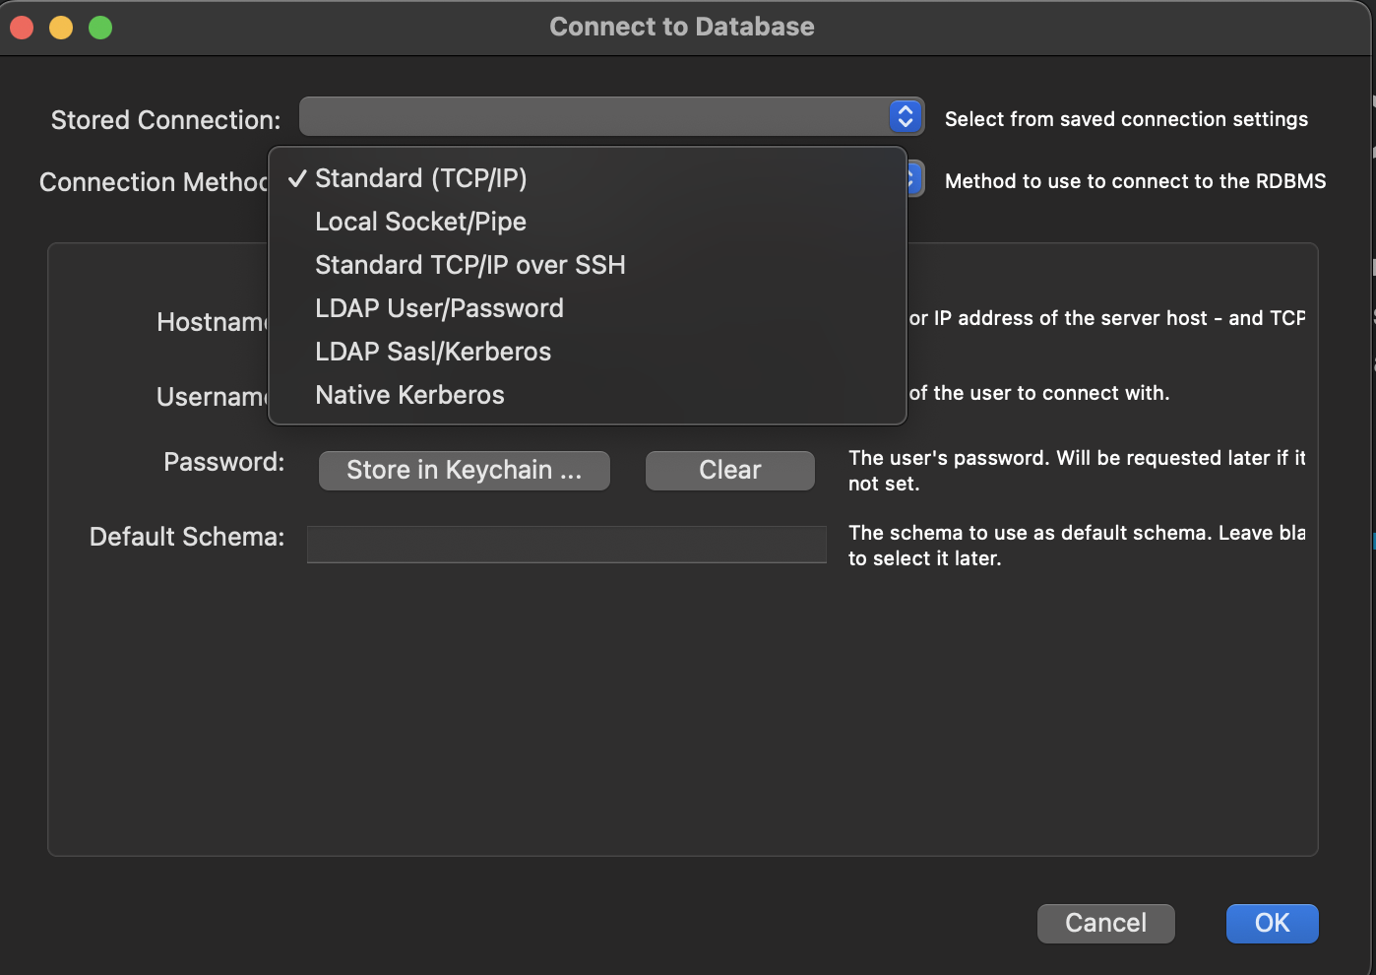
Task: Select Local Socket/Pipe connection method
Action: pos(420,222)
